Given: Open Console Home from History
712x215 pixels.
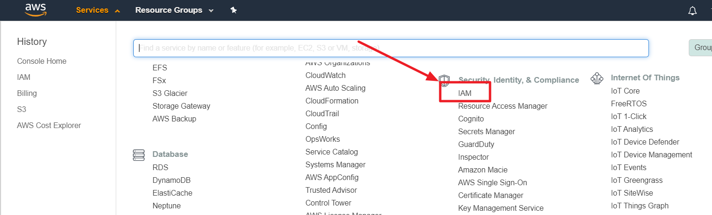Looking at the screenshot, I should tap(42, 61).
